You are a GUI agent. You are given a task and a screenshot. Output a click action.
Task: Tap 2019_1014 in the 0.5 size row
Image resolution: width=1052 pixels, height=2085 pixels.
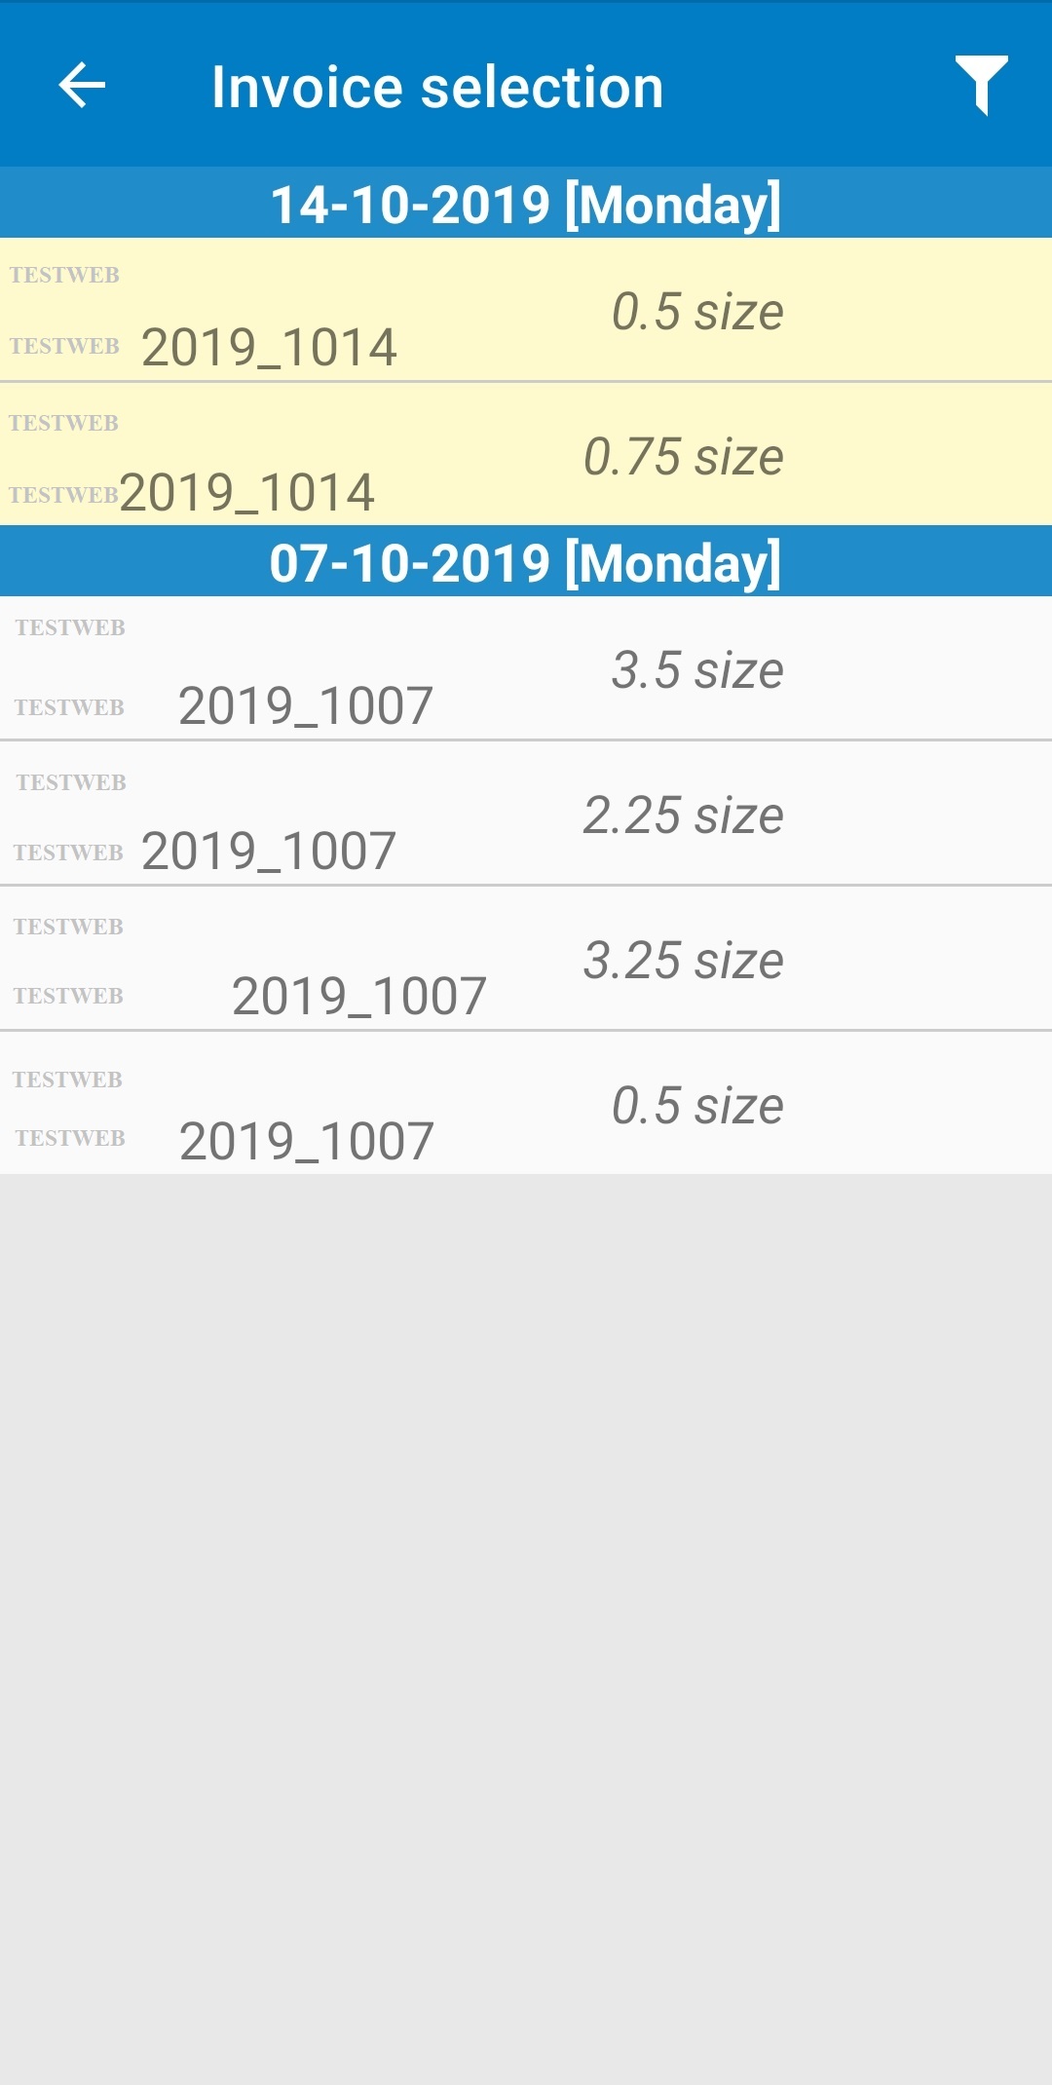(269, 347)
